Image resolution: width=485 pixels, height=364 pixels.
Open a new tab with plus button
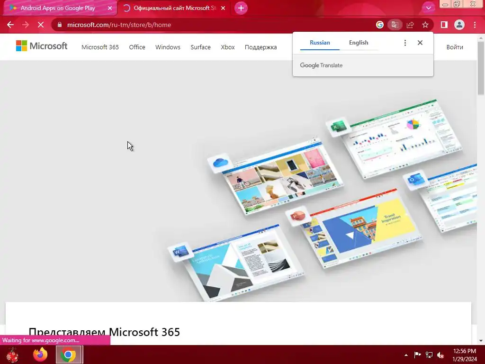pos(241,8)
